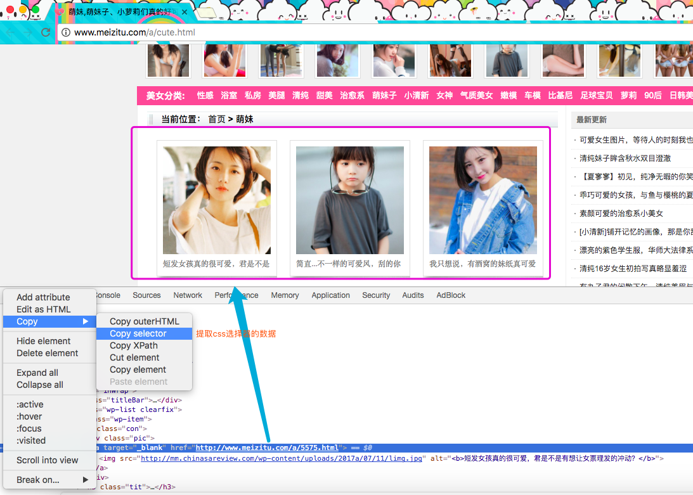Screen dimensions: 693x495
Task: Open a new tab with the new-tab button
Action: tap(206, 13)
